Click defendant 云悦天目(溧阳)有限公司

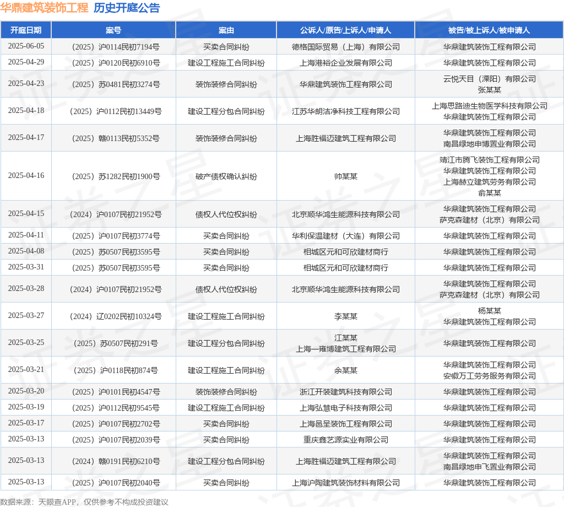[x=489, y=79]
